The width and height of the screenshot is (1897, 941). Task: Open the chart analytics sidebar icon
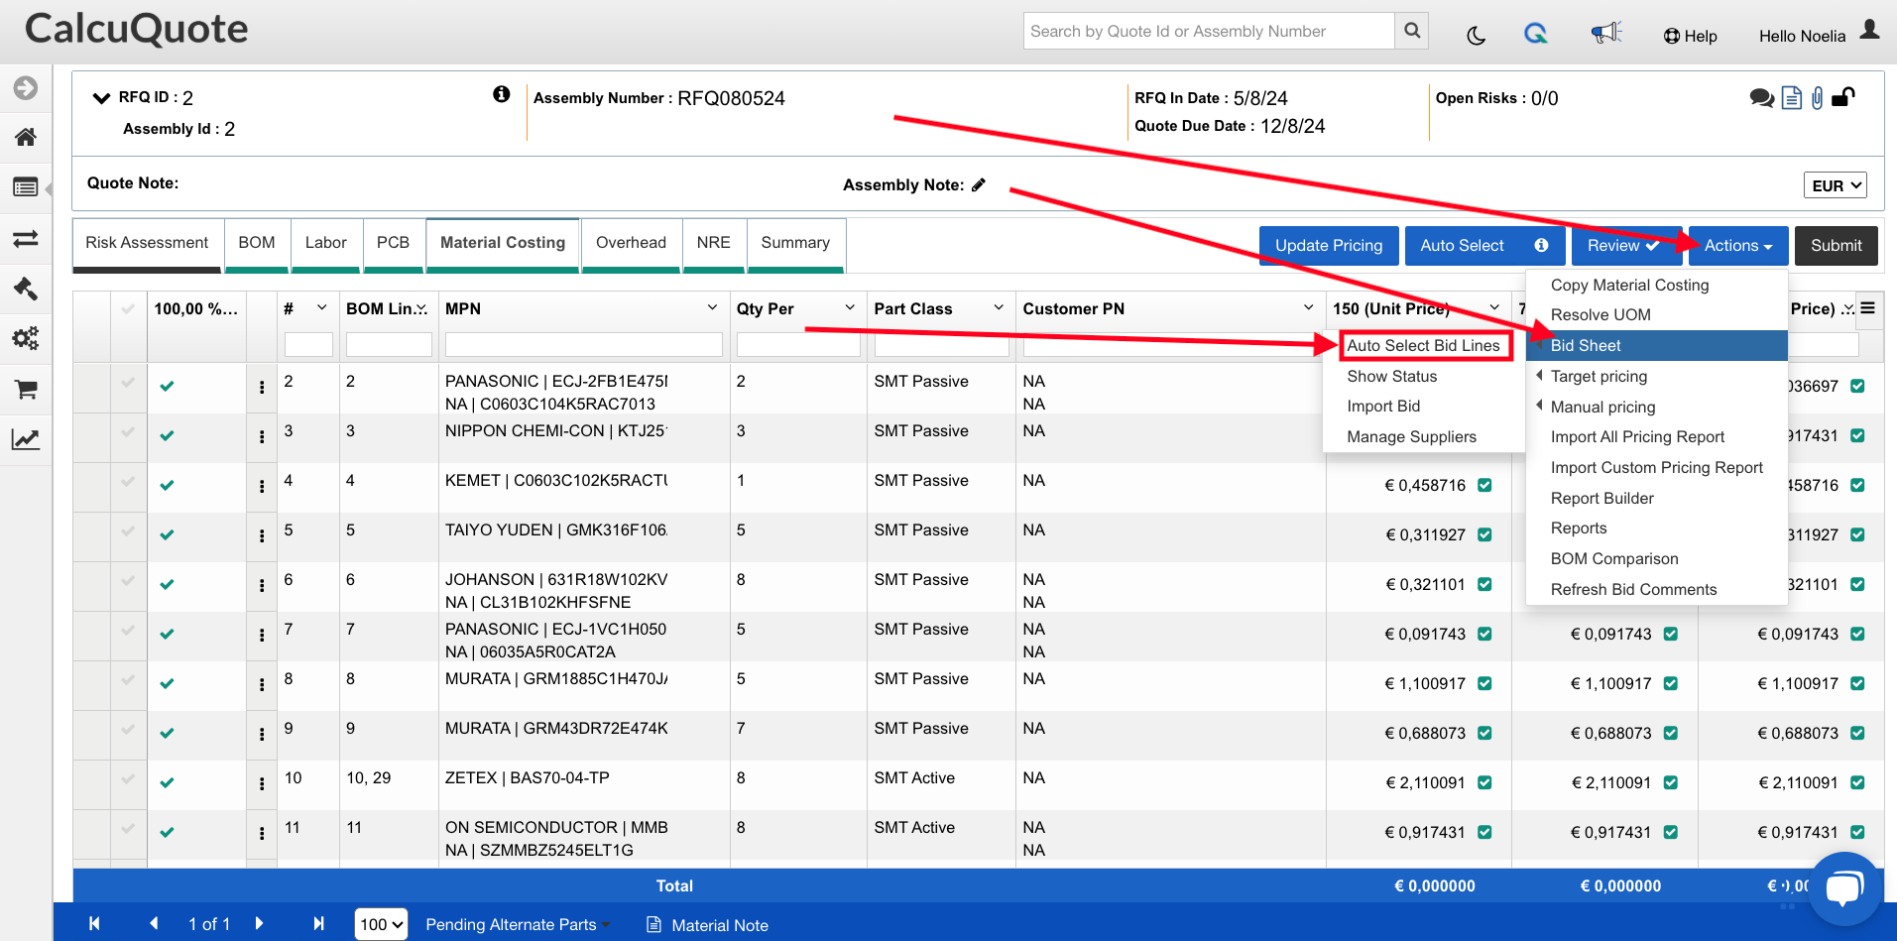click(x=26, y=439)
